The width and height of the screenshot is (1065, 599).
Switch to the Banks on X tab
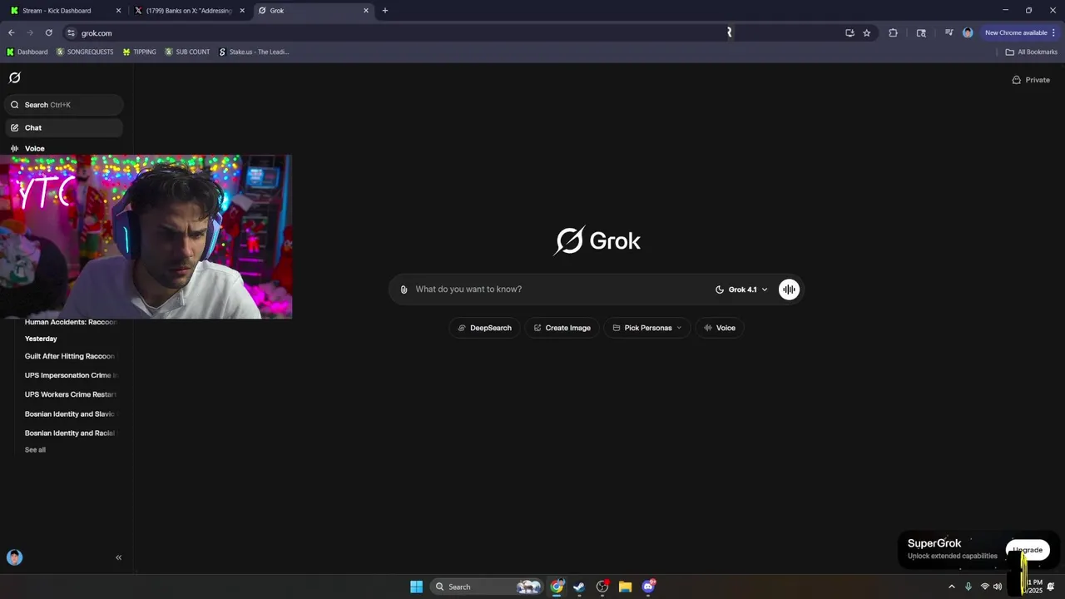click(189, 11)
